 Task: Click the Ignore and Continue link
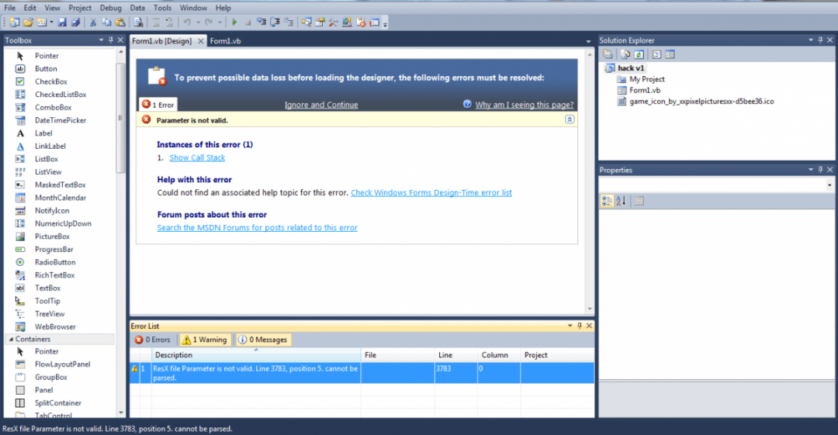pyautogui.click(x=321, y=105)
